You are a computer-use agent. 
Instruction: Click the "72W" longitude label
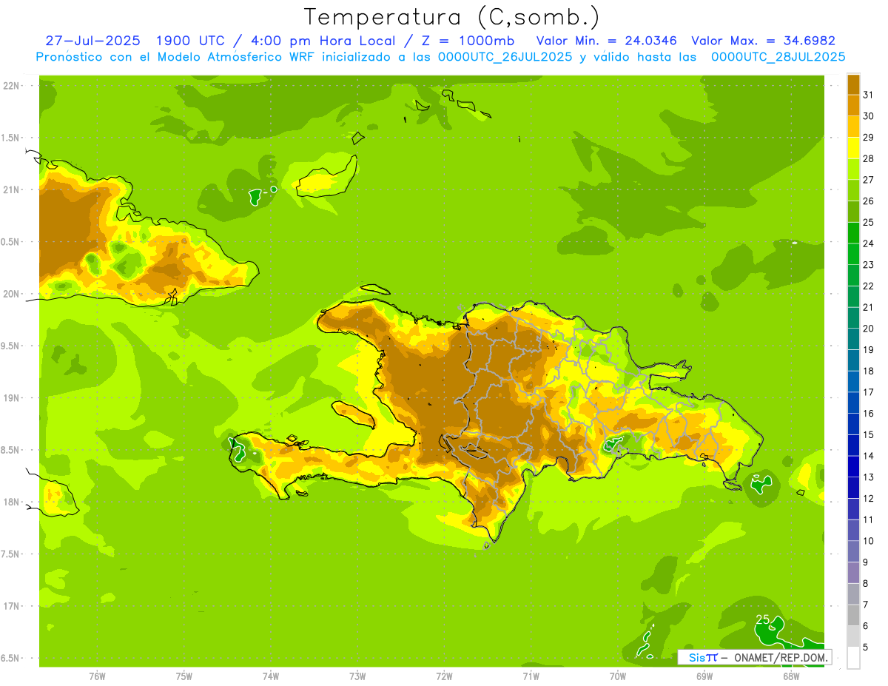(444, 676)
